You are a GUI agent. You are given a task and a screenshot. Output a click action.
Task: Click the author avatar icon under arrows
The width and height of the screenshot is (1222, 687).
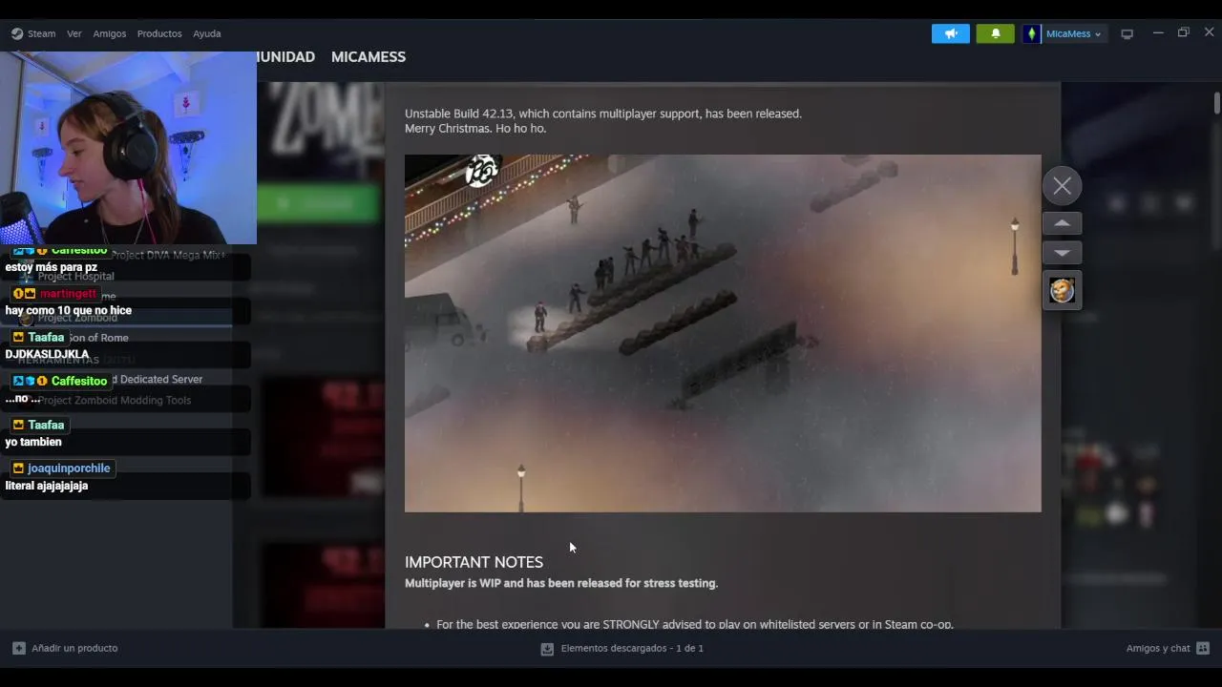pyautogui.click(x=1062, y=290)
